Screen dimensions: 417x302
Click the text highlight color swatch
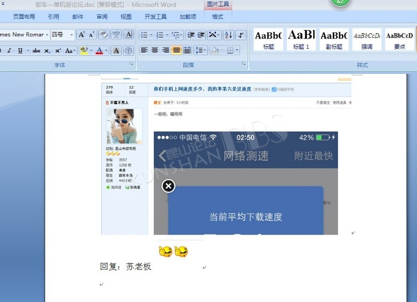point(83,51)
